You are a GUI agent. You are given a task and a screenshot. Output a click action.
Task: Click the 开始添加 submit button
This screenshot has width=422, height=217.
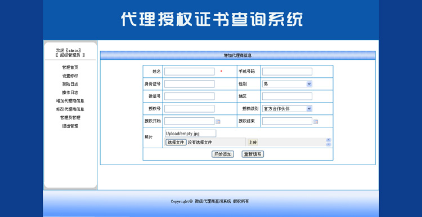click(x=223, y=154)
